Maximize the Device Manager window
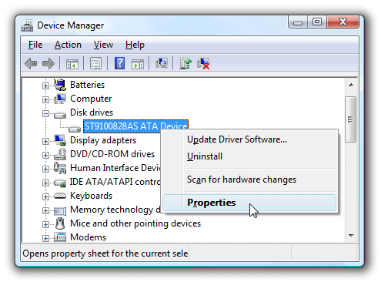Image resolution: width=381 pixels, height=282 pixels. tap(317, 22)
